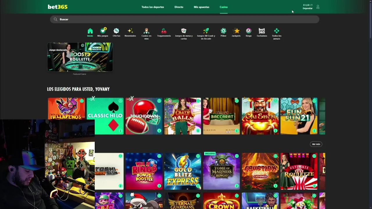
Task: Open the Ofertas category
Action: click(116, 33)
